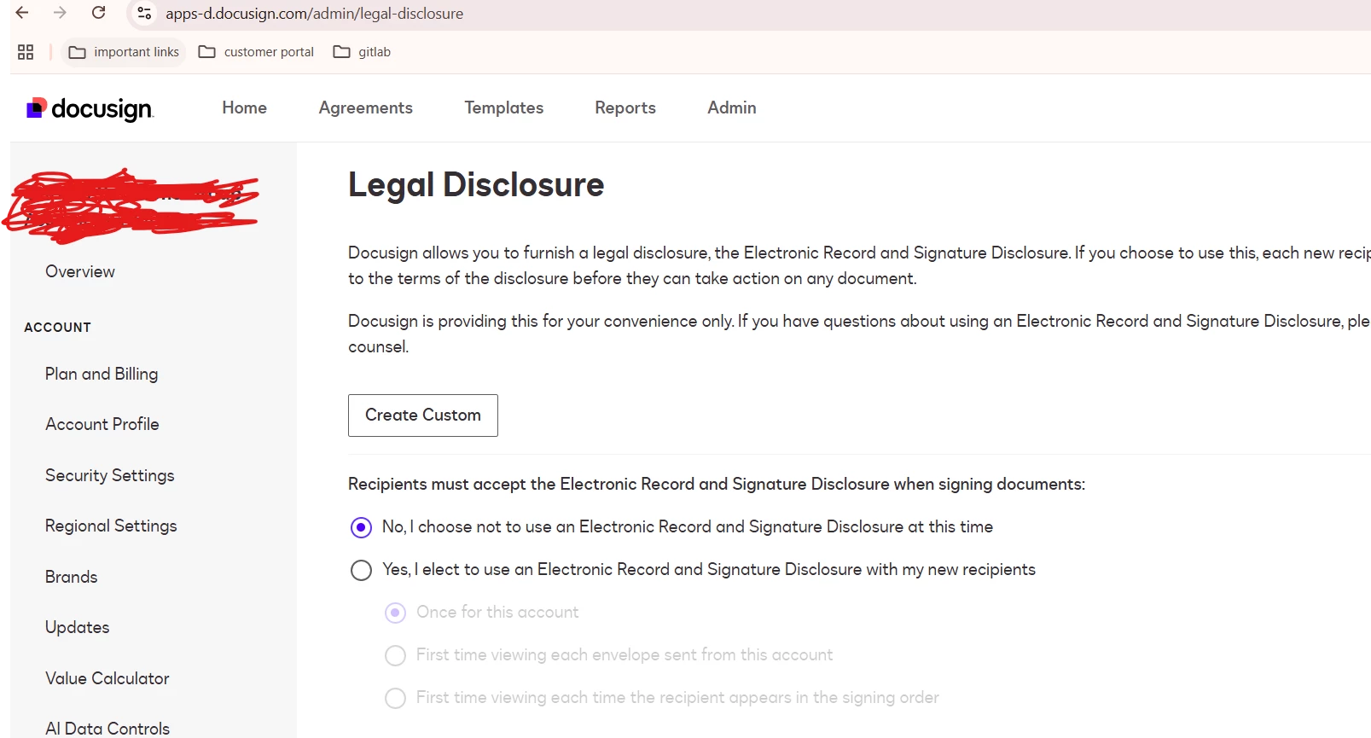The height and width of the screenshot is (738, 1371).
Task: Open the Agreements tab
Action: (366, 108)
